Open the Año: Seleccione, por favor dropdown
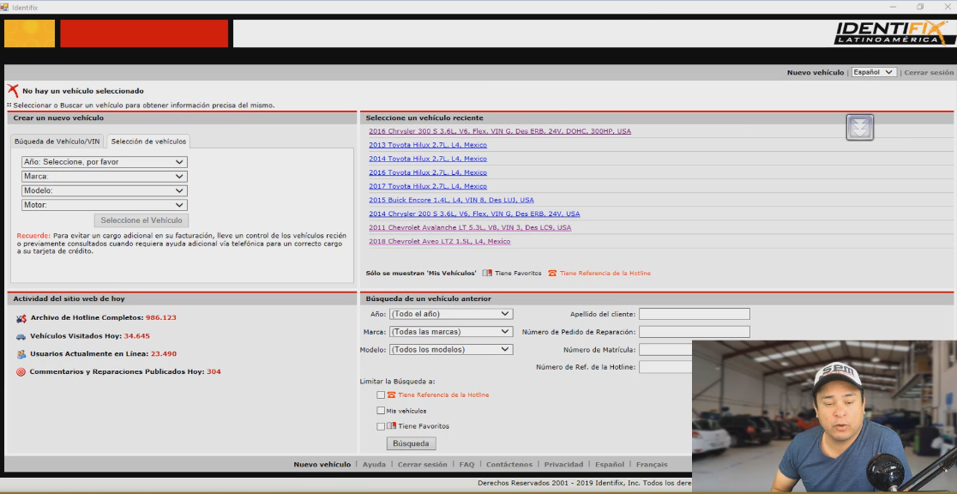 (x=104, y=162)
